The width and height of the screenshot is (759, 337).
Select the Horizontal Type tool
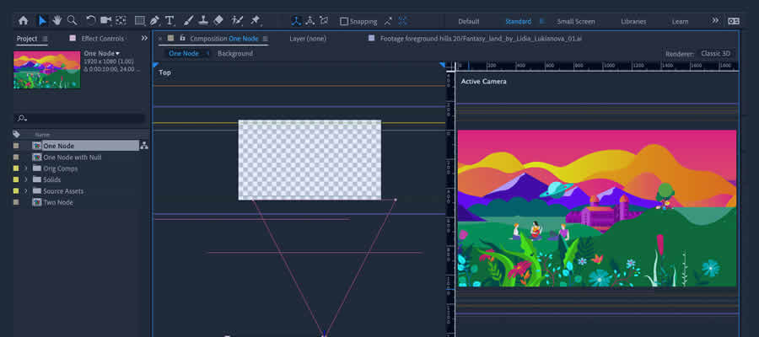tap(170, 20)
